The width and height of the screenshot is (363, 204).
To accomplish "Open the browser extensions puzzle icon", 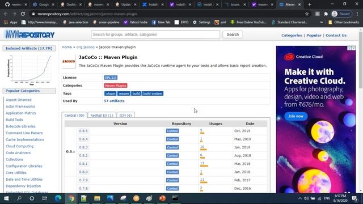I will [x=326, y=14].
